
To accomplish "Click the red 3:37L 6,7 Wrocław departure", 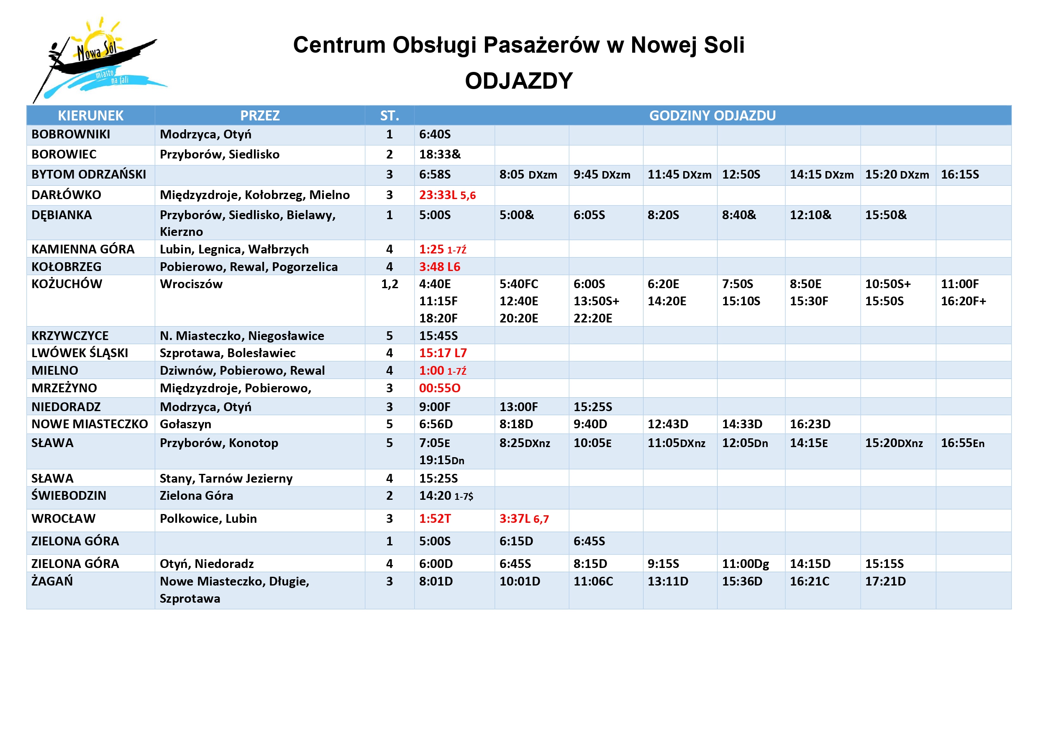I will click(523, 519).
